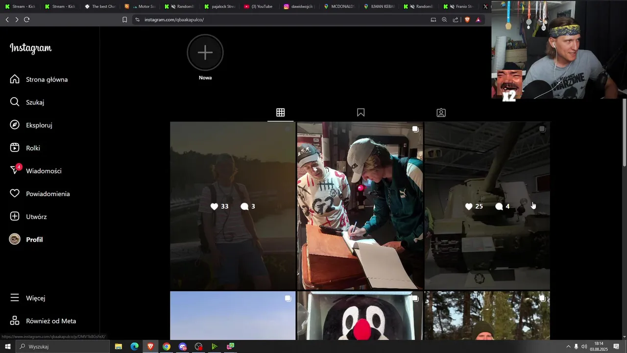
Task: Open Profil from the sidebar
Action: (26, 239)
